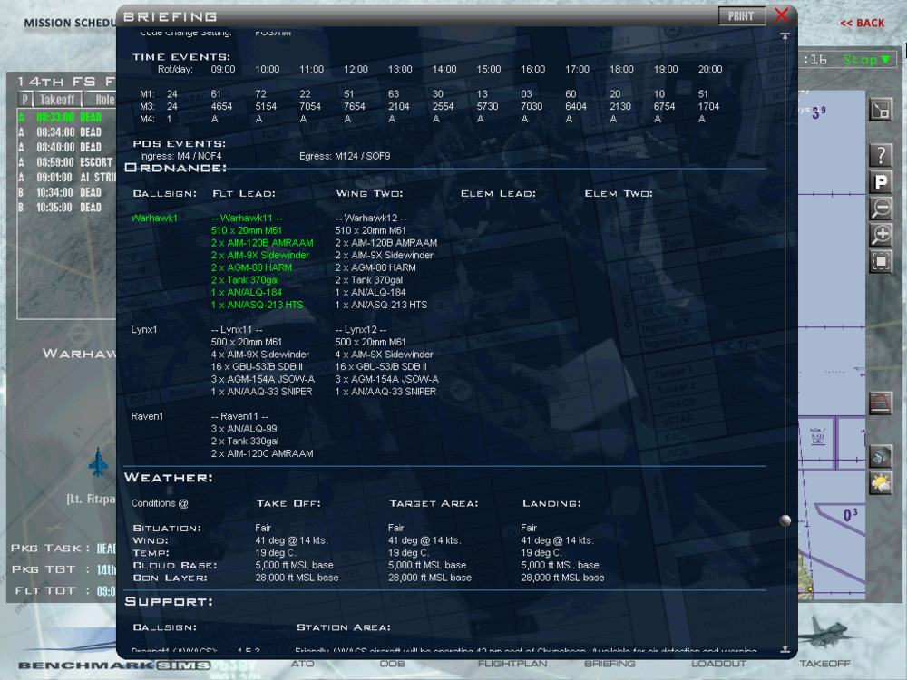Click the down arrow on the briefing scrollbar
Image resolution: width=907 pixels, height=680 pixels.
[785, 649]
